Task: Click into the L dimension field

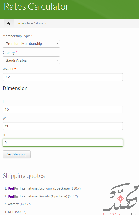Action: tap(63, 109)
